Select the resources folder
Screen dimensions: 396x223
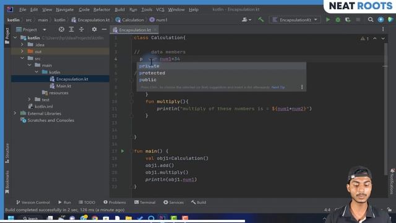point(59,93)
